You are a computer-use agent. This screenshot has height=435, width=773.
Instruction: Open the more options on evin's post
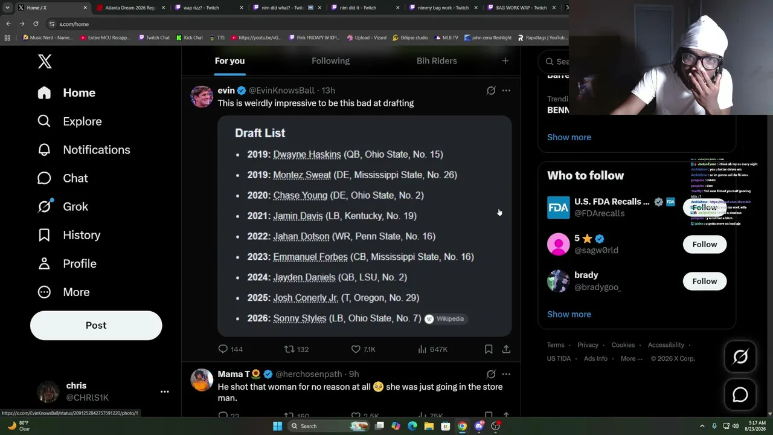(x=506, y=91)
